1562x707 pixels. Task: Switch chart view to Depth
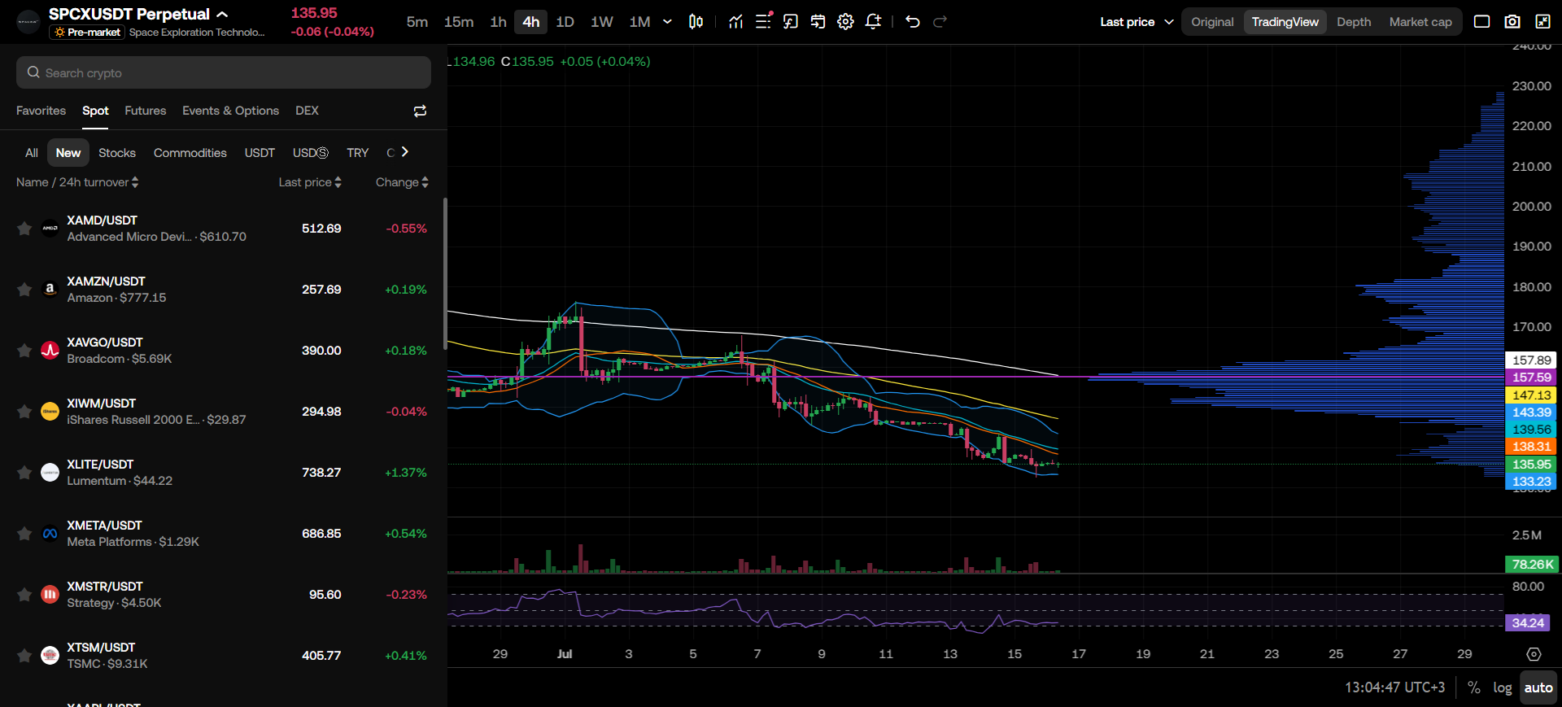tap(1354, 22)
